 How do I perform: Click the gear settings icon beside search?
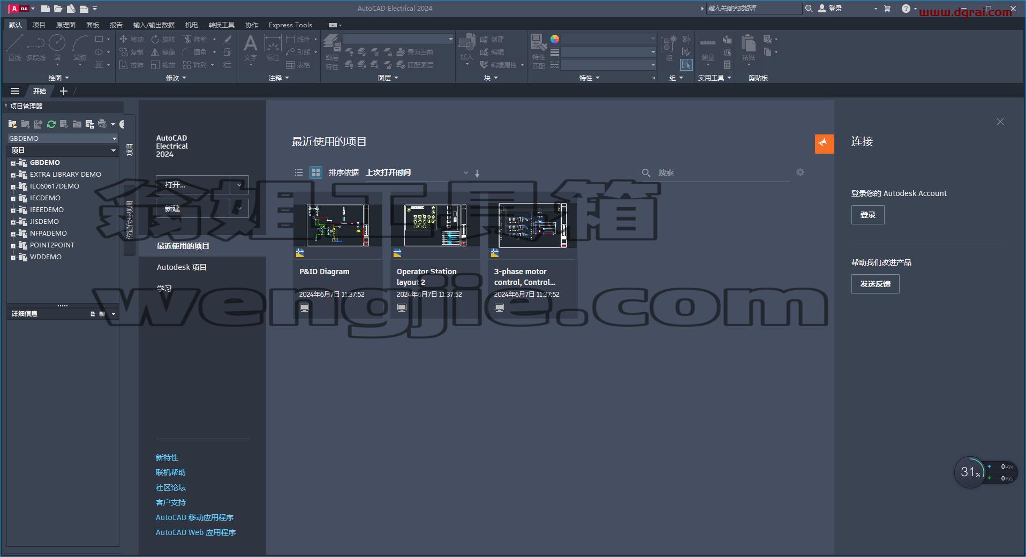coord(800,172)
